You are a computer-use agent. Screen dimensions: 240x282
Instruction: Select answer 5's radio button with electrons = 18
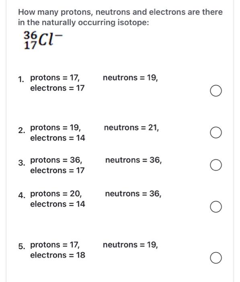point(215,258)
